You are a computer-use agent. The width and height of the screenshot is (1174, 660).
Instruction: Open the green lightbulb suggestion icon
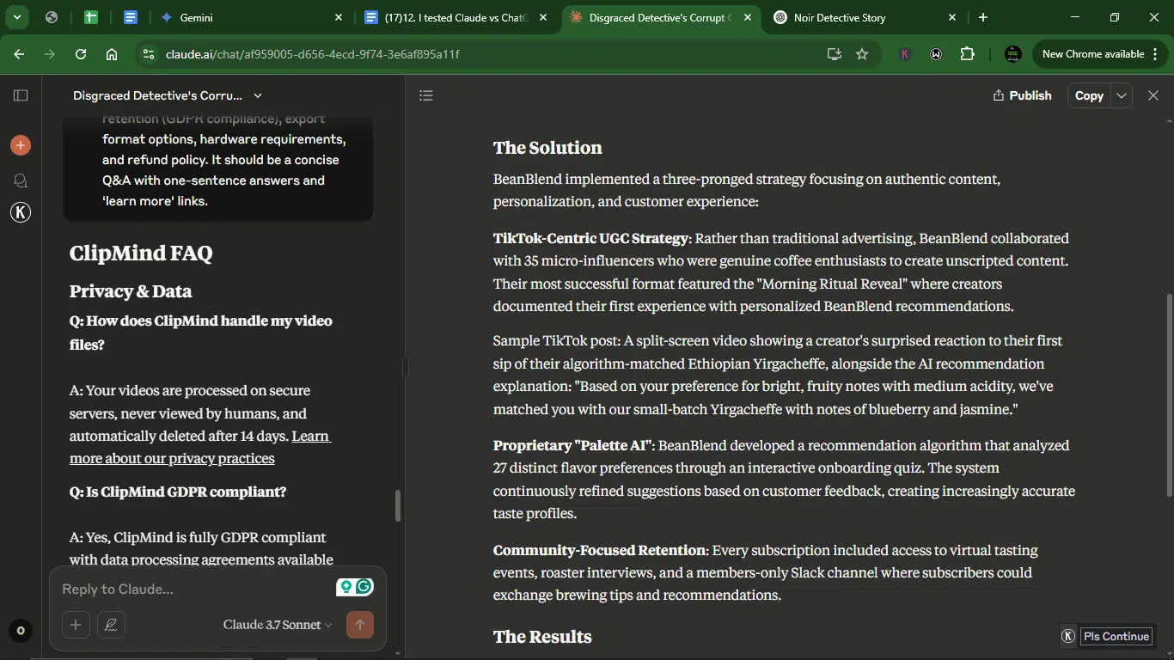coord(345,587)
